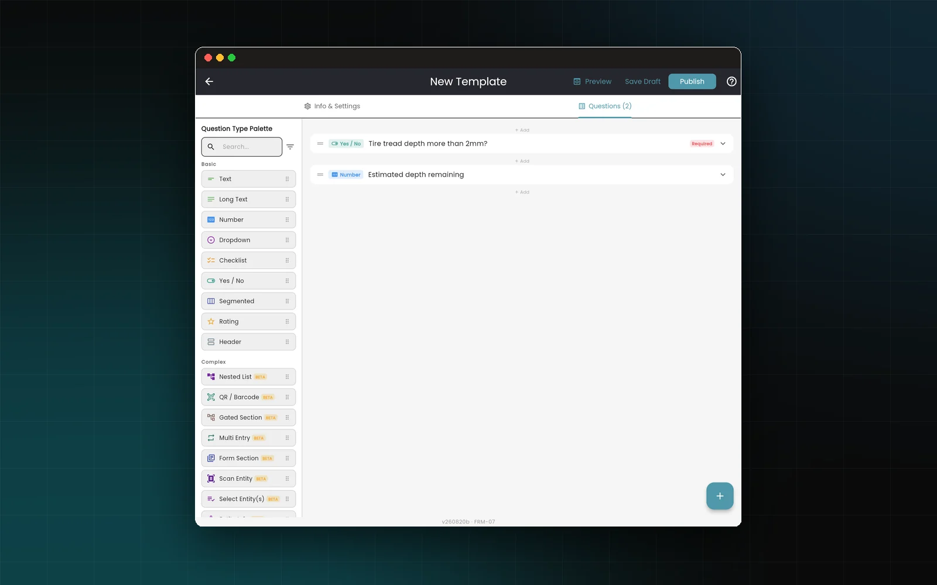Viewport: 937px width, 585px height.
Task: Click the Publish button
Action: [x=692, y=81]
